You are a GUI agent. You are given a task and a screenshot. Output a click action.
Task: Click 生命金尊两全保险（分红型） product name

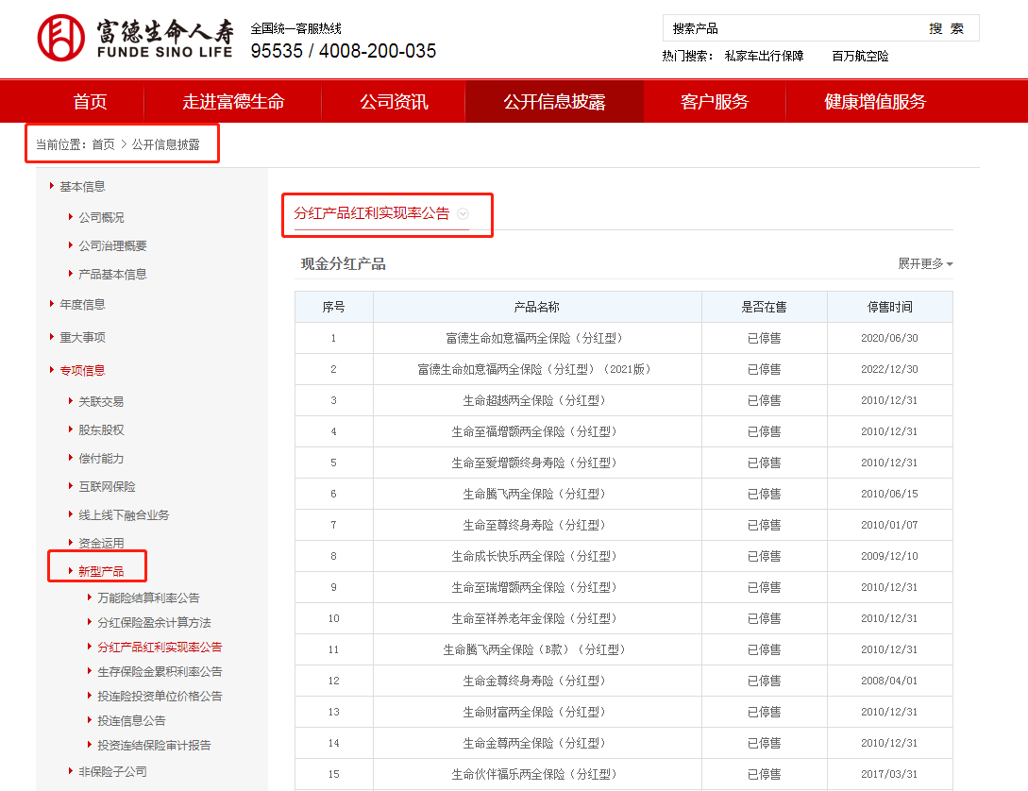pos(533,743)
